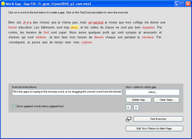
Task: Select the gapped word copines
Action: click(x=87, y=42)
